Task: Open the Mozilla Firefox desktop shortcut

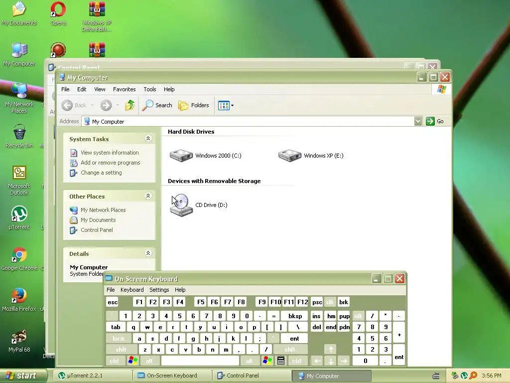Action: coord(19,300)
